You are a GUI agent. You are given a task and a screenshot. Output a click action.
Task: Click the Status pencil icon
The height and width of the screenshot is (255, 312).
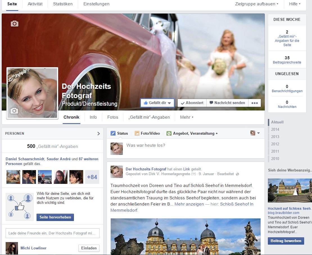tap(113, 133)
